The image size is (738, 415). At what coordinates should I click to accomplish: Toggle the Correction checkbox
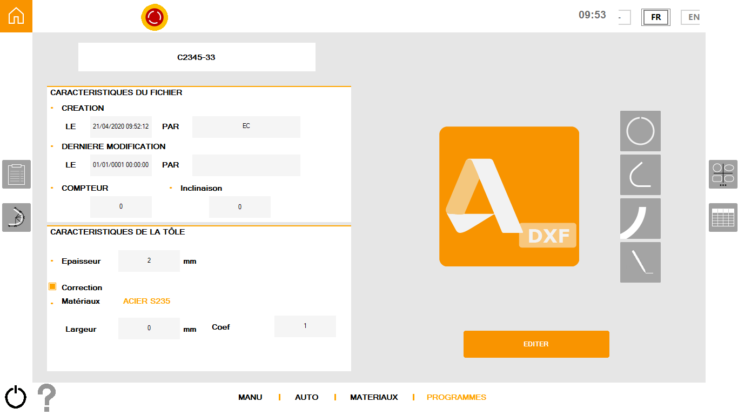click(52, 287)
